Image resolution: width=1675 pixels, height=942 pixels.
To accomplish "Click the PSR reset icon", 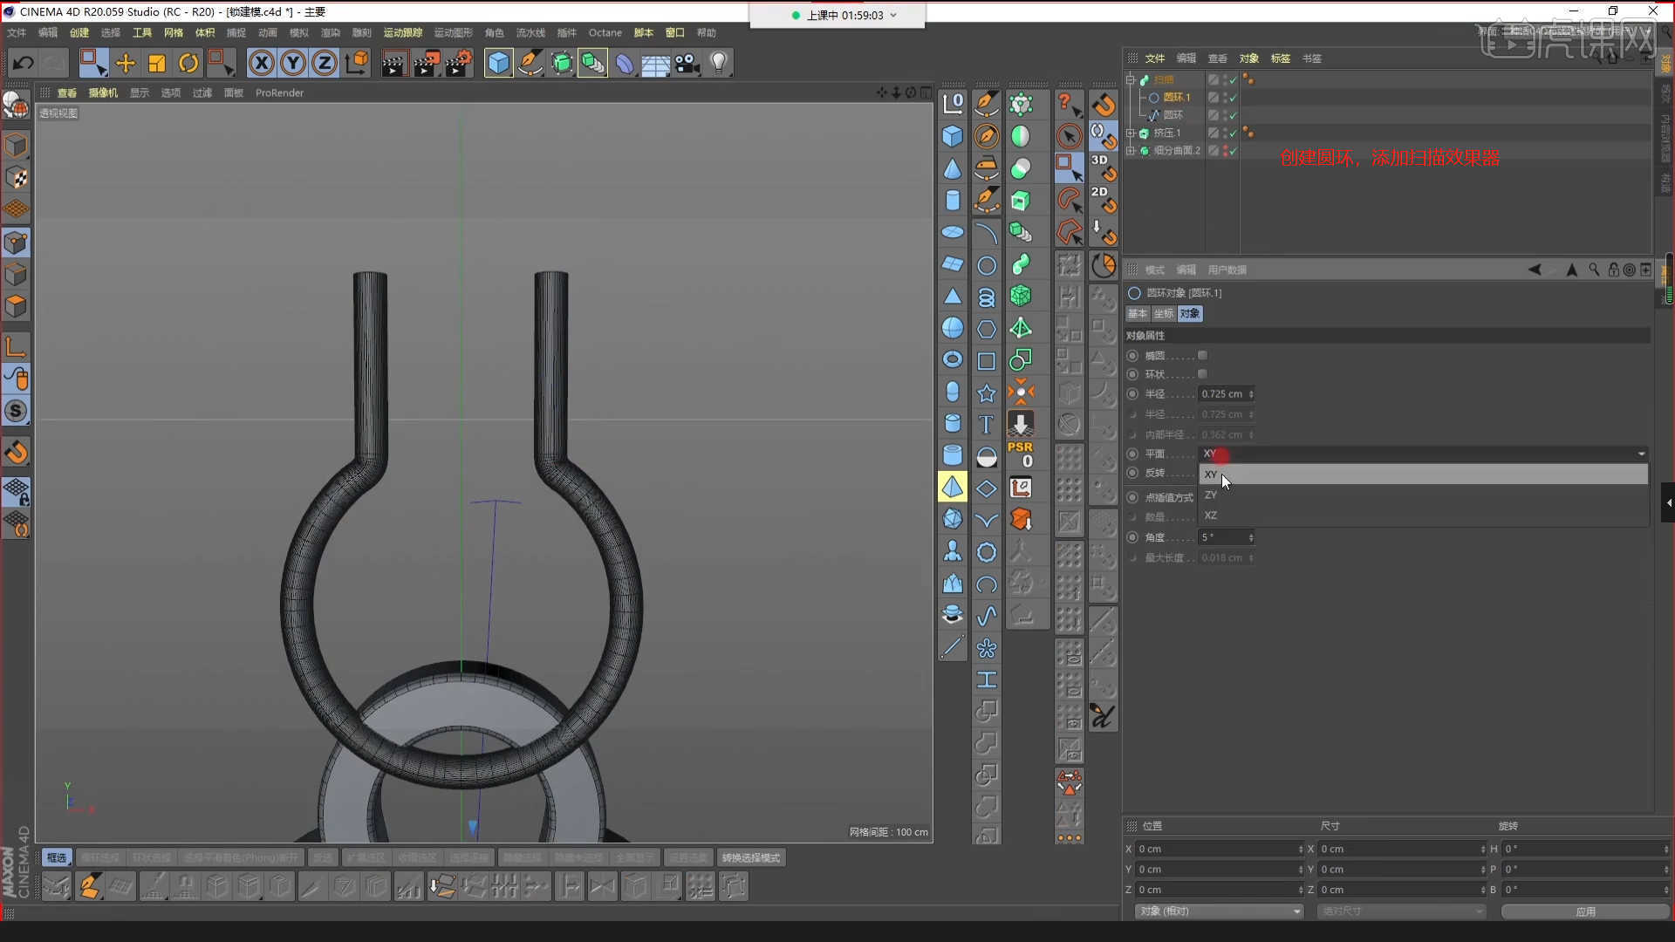I will 1021,454.
